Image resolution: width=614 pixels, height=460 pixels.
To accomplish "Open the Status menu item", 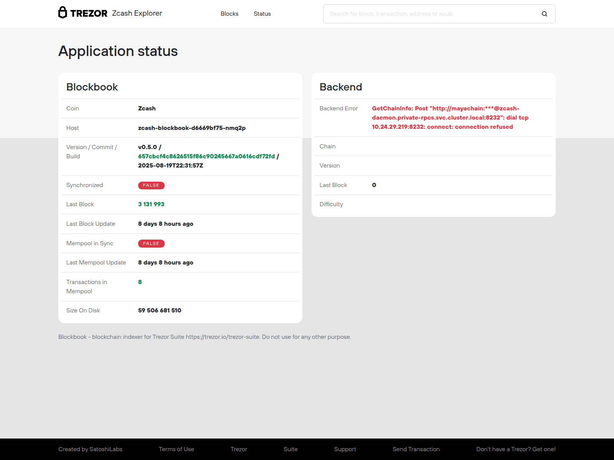I will [262, 14].
